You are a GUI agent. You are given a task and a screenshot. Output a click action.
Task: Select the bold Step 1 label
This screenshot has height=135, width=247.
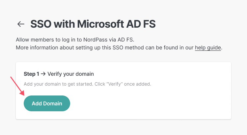tap(31, 74)
